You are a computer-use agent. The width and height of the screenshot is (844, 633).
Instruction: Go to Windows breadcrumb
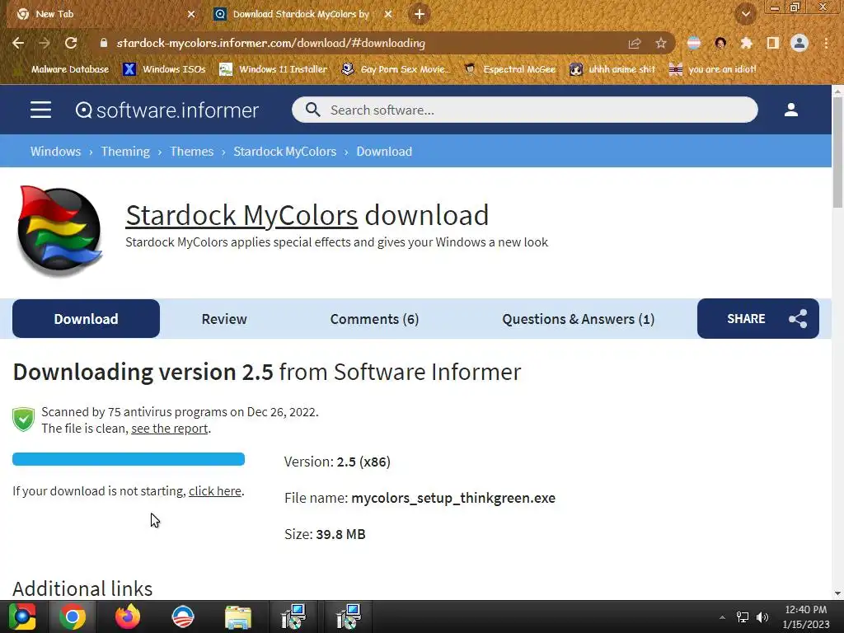pos(55,152)
